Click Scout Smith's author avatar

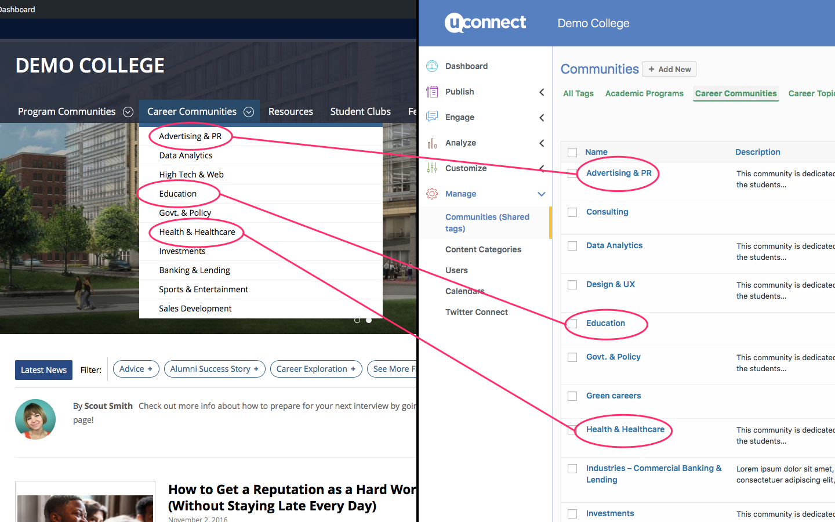[x=35, y=419]
